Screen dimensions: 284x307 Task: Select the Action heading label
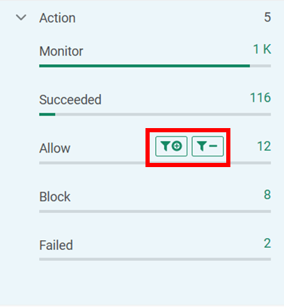pos(57,18)
